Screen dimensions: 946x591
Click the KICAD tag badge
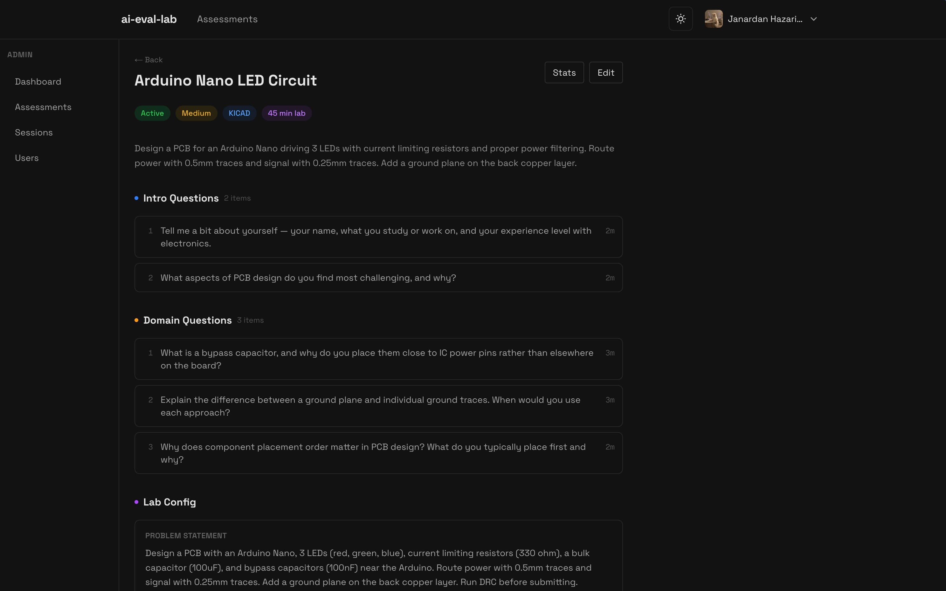pyautogui.click(x=239, y=113)
